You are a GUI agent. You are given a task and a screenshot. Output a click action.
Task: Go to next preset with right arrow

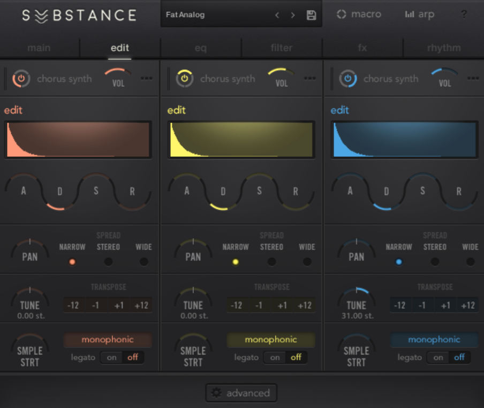pyautogui.click(x=293, y=15)
